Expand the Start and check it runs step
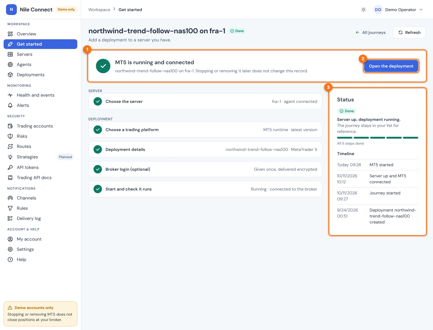Viewport: 433px width, 330px height. pyautogui.click(x=205, y=189)
